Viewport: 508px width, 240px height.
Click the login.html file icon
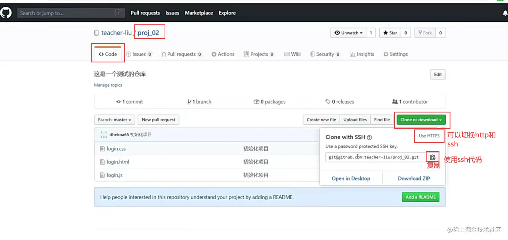click(x=102, y=162)
